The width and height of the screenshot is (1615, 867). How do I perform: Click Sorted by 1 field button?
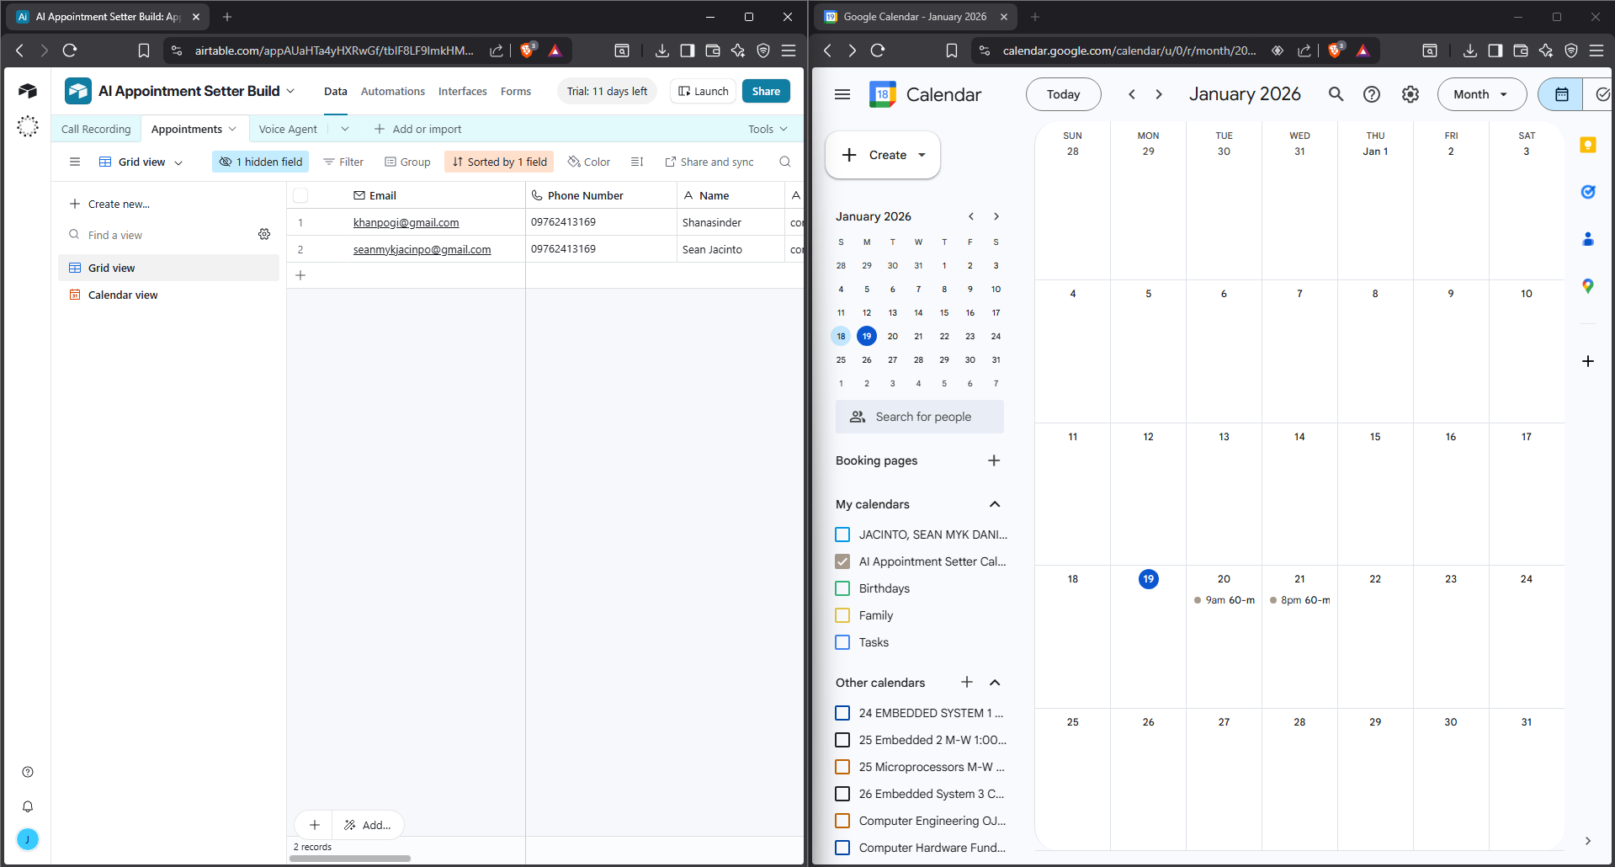coord(499,162)
